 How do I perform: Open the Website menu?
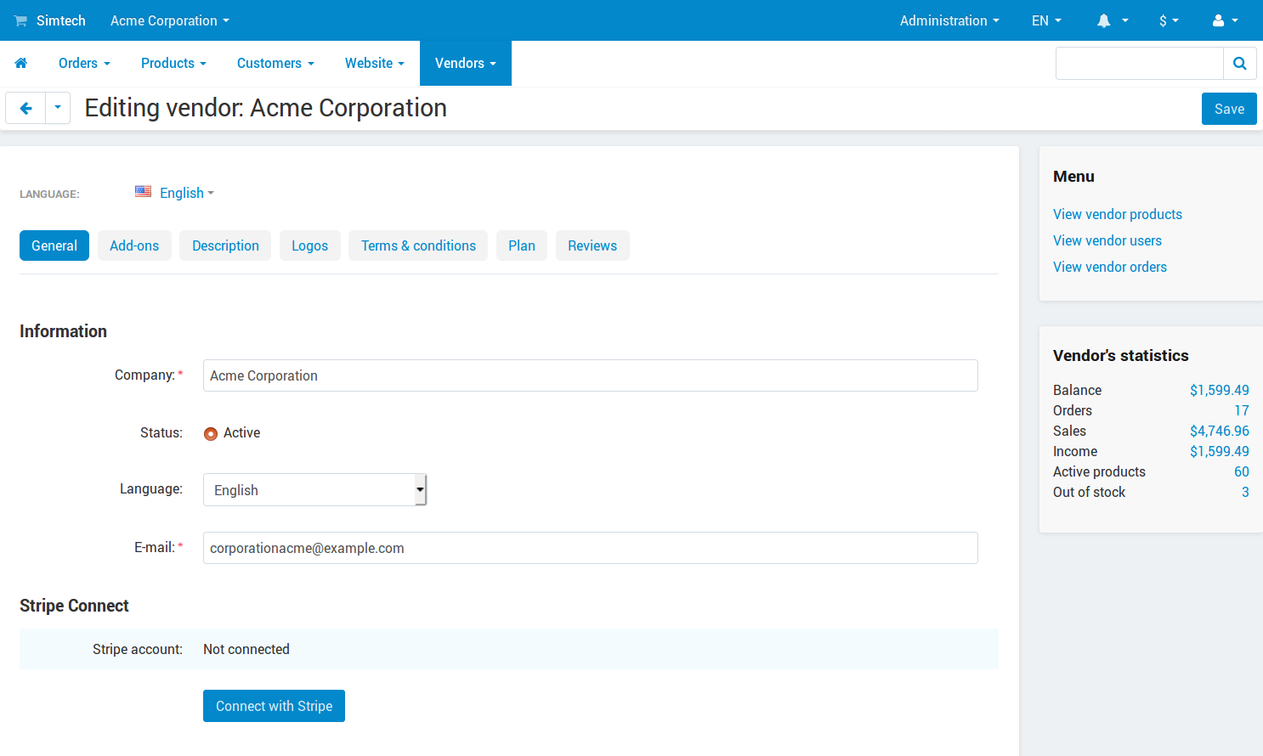coord(374,63)
